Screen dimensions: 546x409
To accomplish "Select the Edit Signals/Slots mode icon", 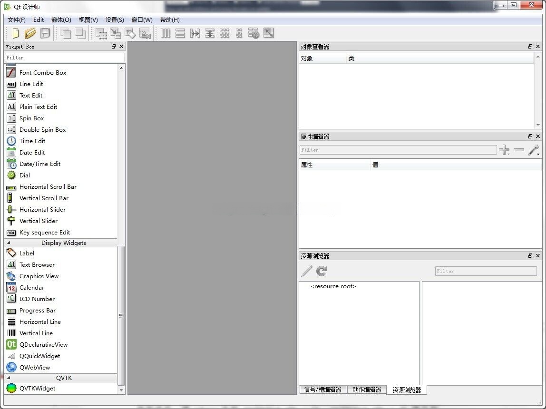I will coord(116,33).
